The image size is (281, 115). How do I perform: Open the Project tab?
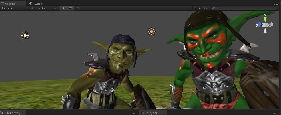pyautogui.click(x=153, y=113)
